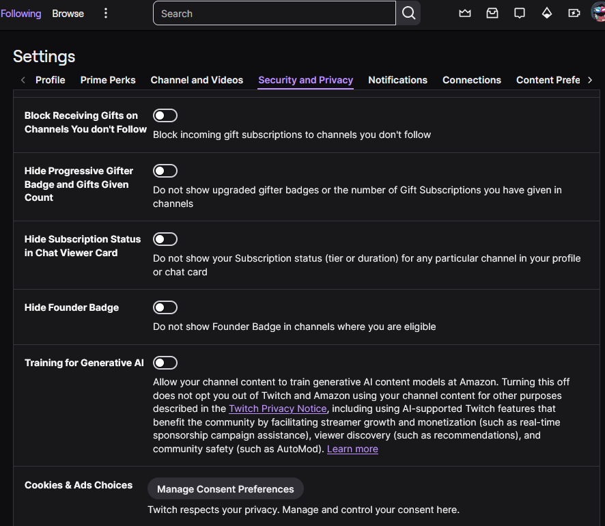
Task: Switch to the Prime Perks tab
Action: click(x=108, y=80)
